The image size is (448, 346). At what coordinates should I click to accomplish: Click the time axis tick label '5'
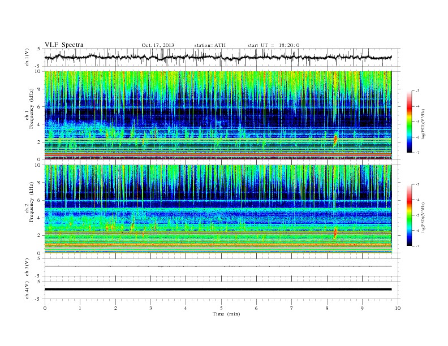(x=221, y=308)
